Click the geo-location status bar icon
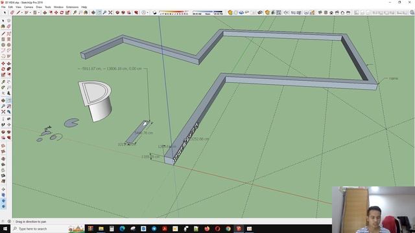Viewport: 415px width, 233px height. [x=3, y=221]
